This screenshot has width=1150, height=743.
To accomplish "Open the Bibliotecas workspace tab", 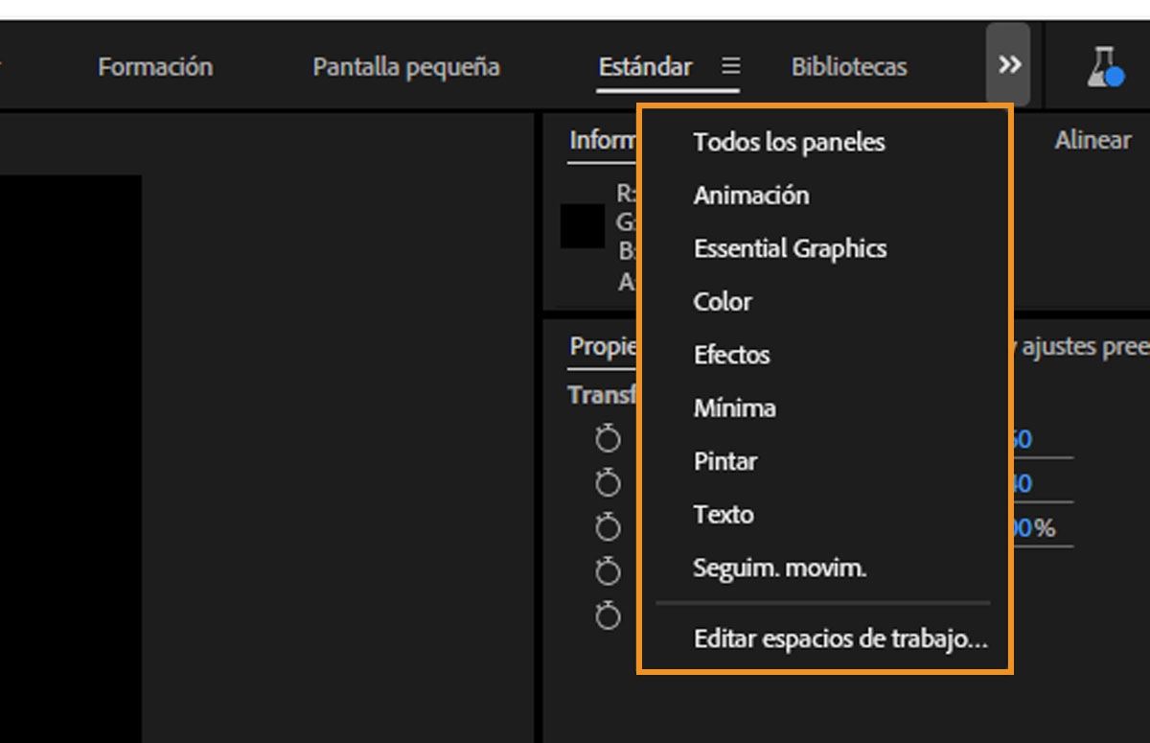I will 847,67.
